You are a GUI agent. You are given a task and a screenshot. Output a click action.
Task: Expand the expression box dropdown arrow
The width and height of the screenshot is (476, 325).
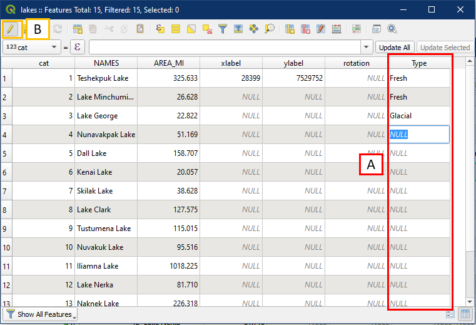click(366, 47)
